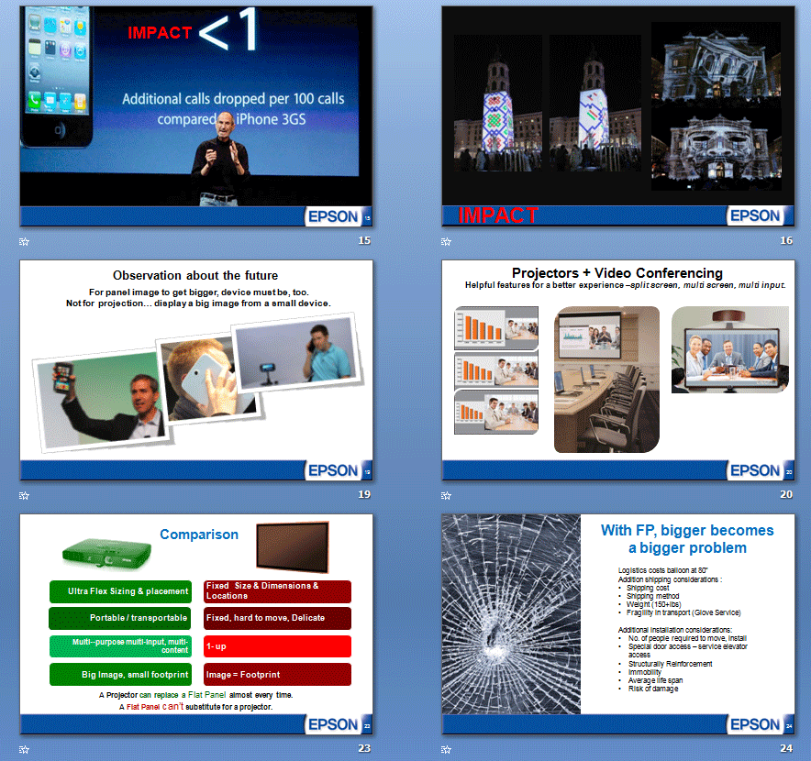Click the slide number 24 label
This screenshot has width=811, height=761.
[x=786, y=748]
